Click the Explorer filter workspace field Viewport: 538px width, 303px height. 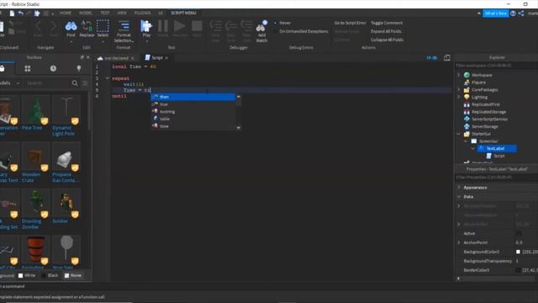click(497, 66)
